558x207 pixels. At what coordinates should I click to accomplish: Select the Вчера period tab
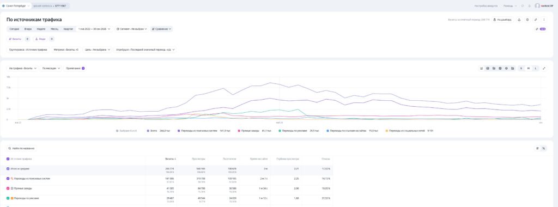[x=28, y=29]
